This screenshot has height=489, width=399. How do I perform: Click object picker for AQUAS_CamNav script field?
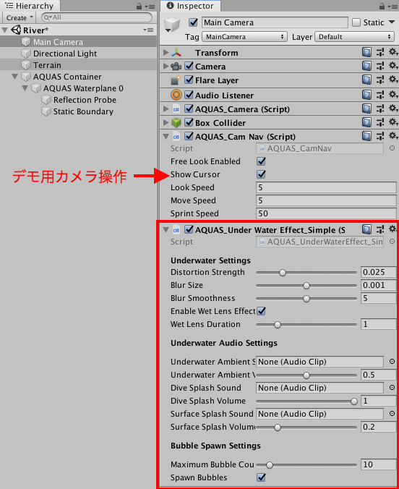(392, 148)
